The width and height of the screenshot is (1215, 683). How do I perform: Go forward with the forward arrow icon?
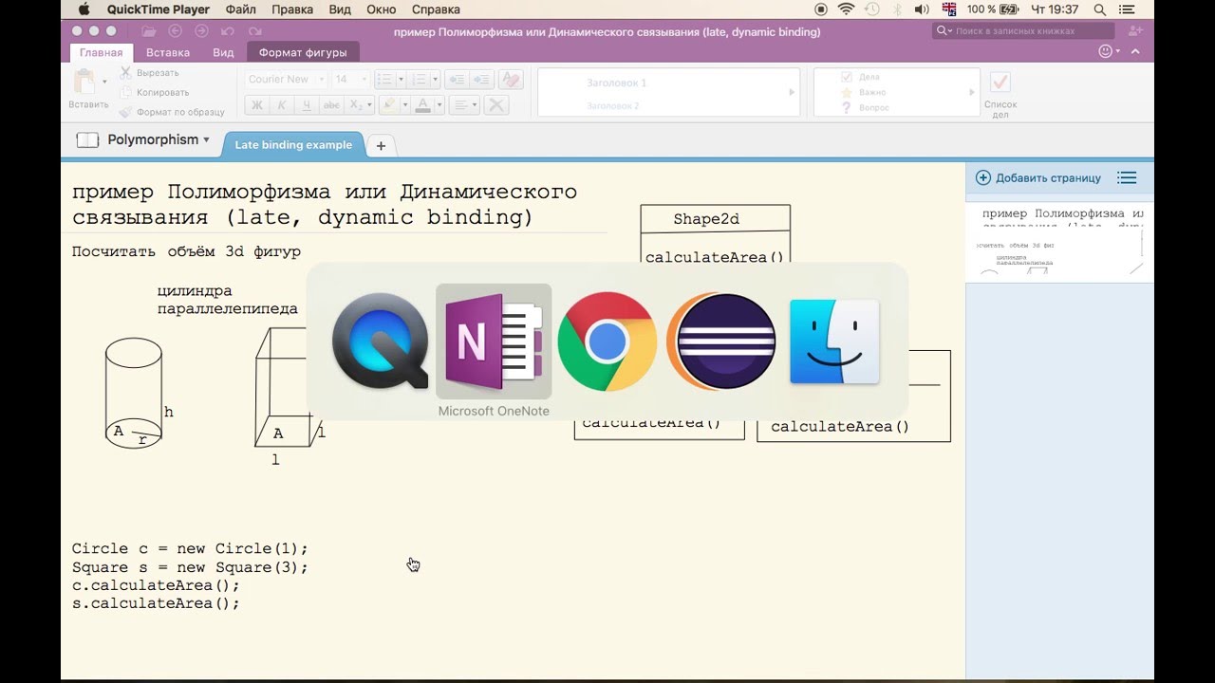point(200,31)
